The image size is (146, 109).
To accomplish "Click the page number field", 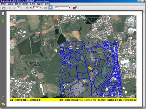I will (x=18, y=8).
